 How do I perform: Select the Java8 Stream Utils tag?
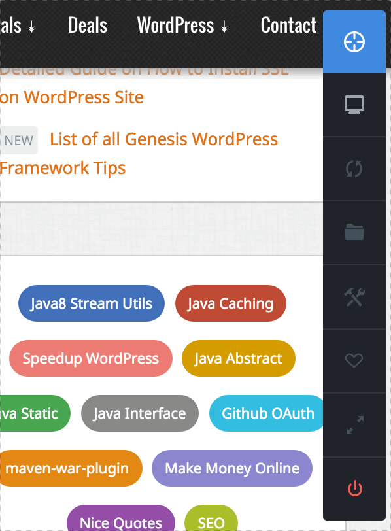click(x=92, y=303)
